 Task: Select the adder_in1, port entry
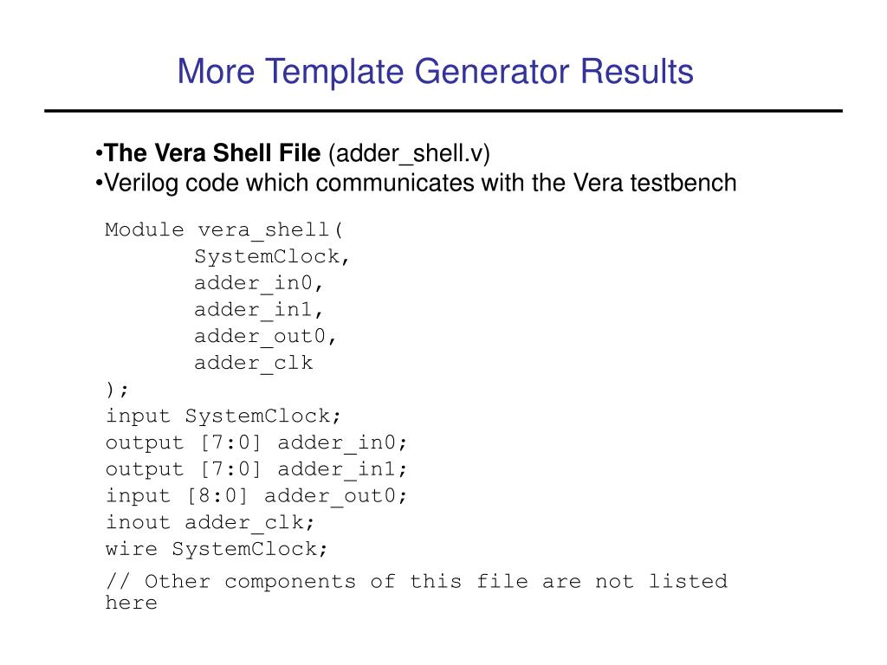258,310
